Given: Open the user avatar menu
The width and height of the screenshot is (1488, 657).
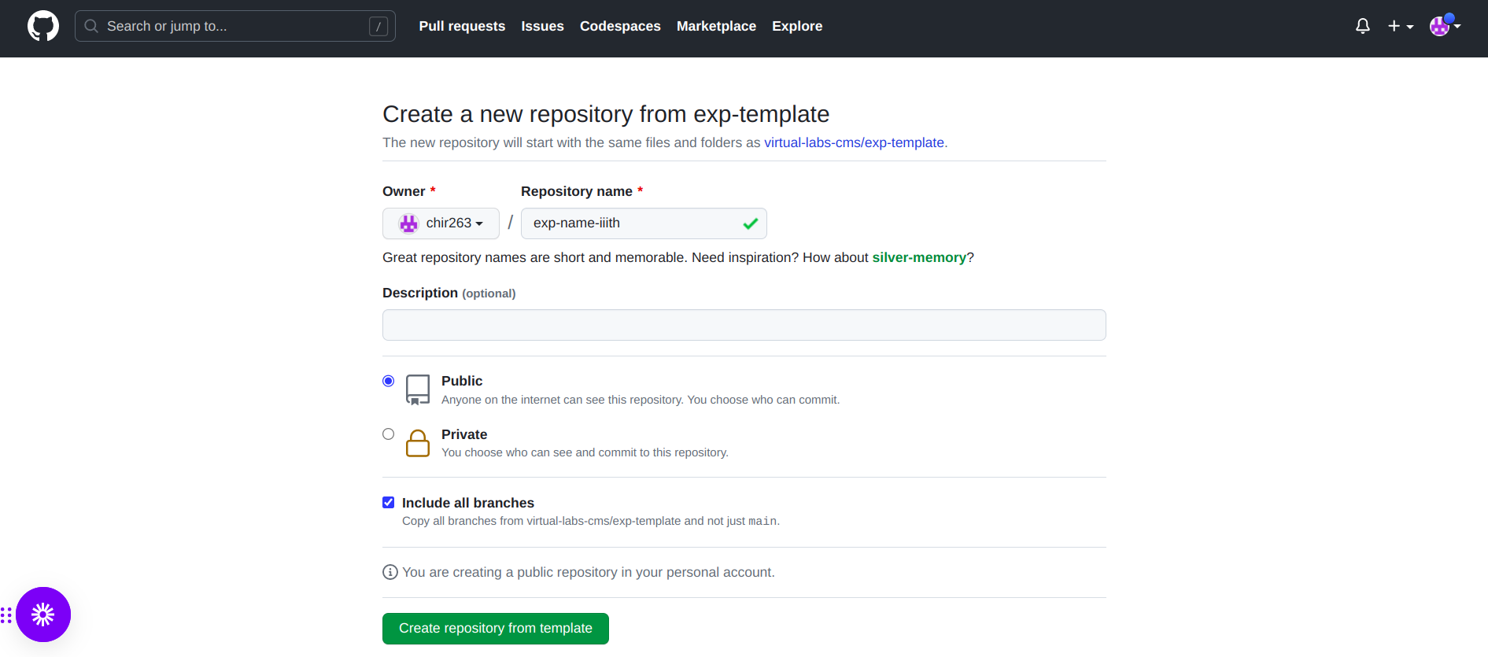Looking at the screenshot, I should pos(1446,26).
